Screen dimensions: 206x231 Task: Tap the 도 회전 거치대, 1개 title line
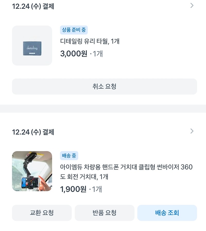(84, 177)
